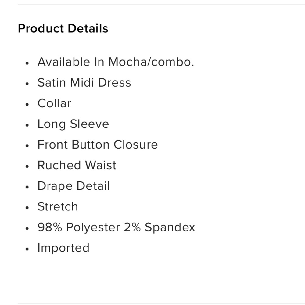Click the '98% Polyester 2% Spandex' line
This screenshot has width=305, height=305.
[116, 228]
